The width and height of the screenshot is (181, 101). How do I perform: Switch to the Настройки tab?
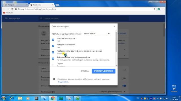[42, 5]
